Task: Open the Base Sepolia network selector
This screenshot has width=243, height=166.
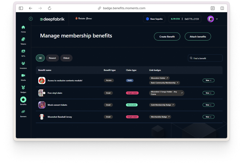Action: [154, 19]
